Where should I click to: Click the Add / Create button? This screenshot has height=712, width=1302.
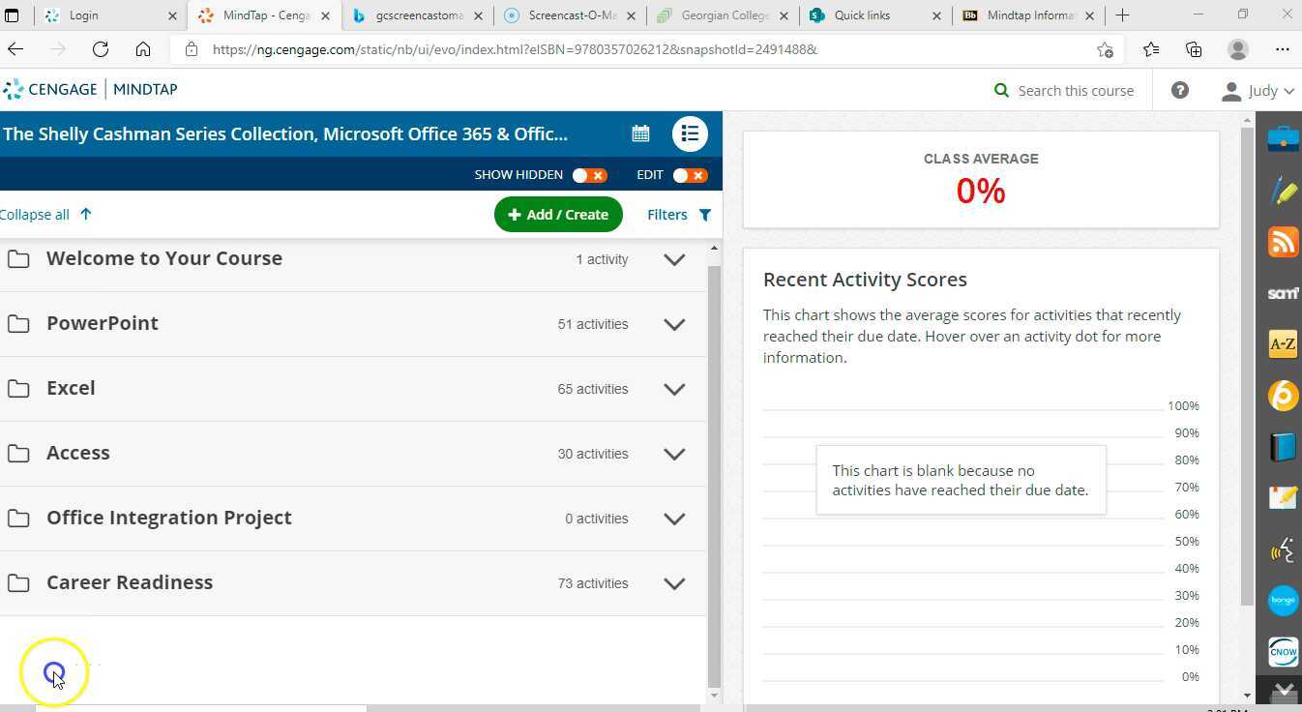[x=558, y=214]
